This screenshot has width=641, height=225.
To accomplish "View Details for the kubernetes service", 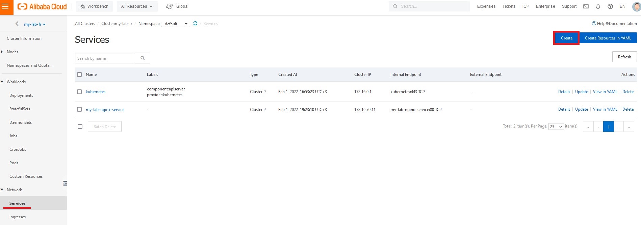I will pyautogui.click(x=564, y=92).
